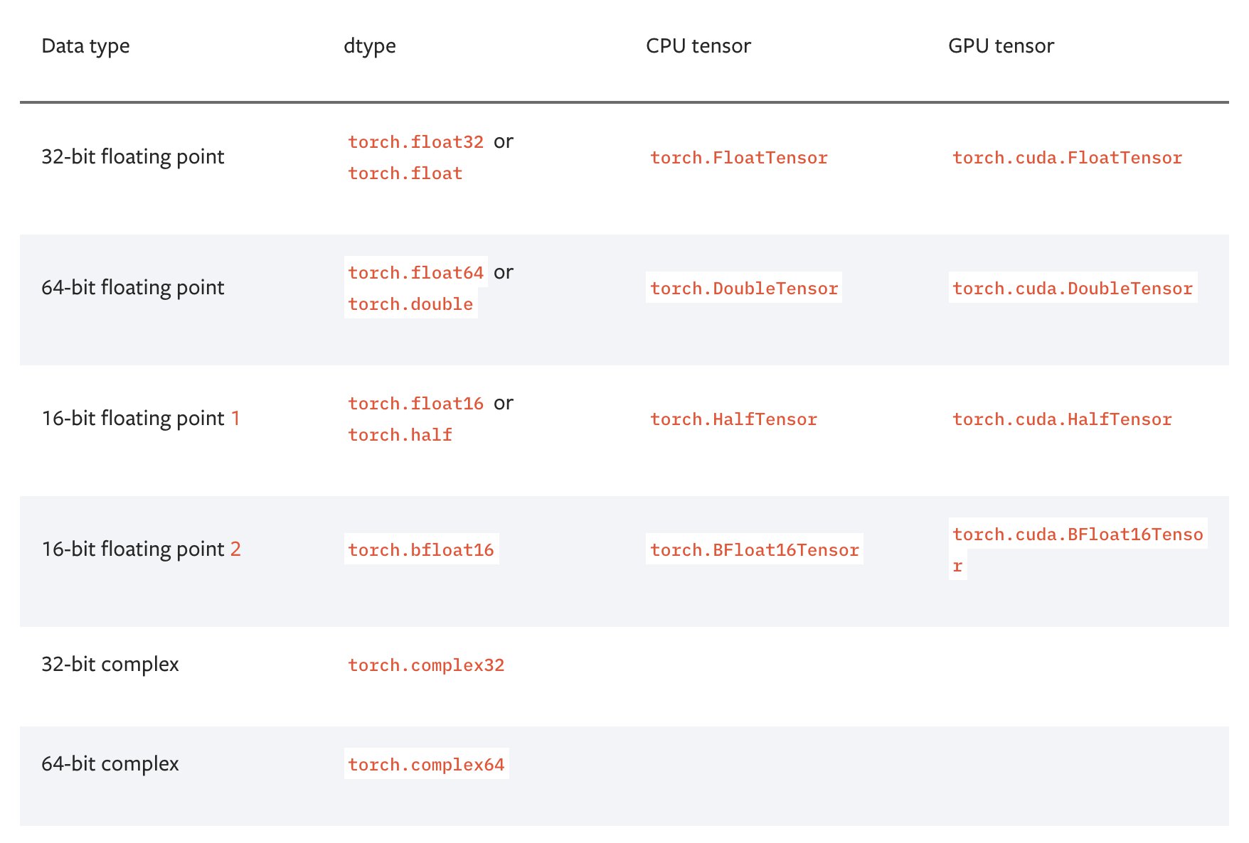Click the torch.complex32 dtype entry
The width and height of the screenshot is (1249, 843).
click(x=426, y=665)
